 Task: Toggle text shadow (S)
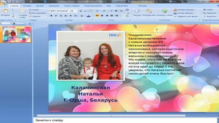pyautogui.click(x=70, y=16)
